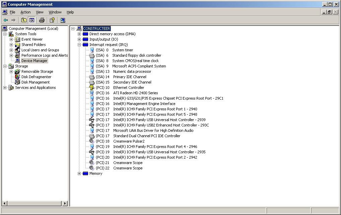Click the Primary IDE Channel drive icon
The width and height of the screenshot is (341, 215).
(91, 77)
